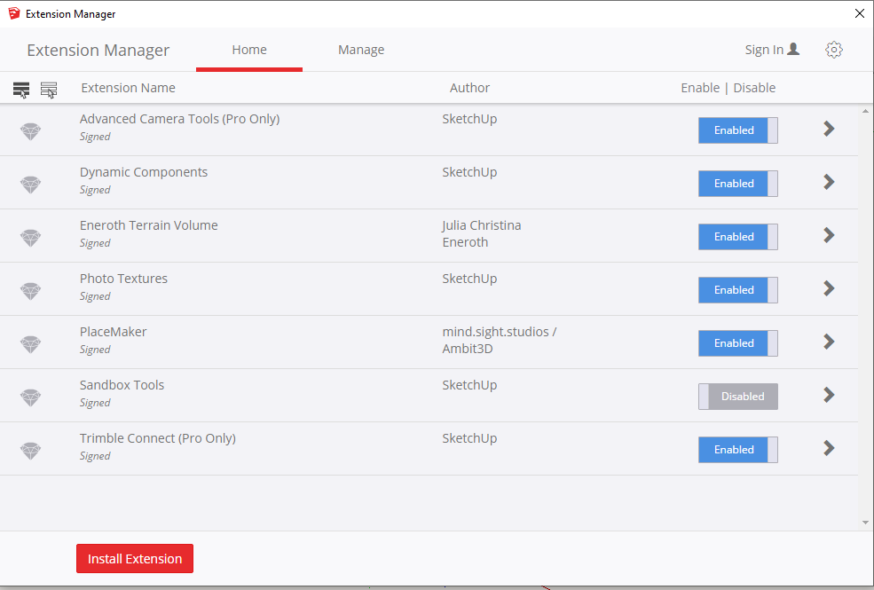874x590 pixels.
Task: Select 'Photo Textures' extension name
Action: click(123, 279)
